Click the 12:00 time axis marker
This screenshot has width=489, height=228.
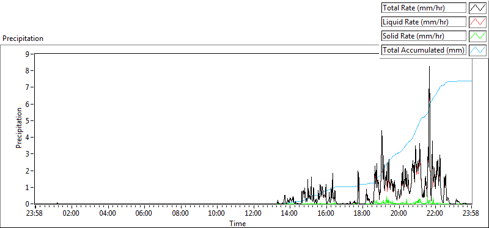pos(254,214)
